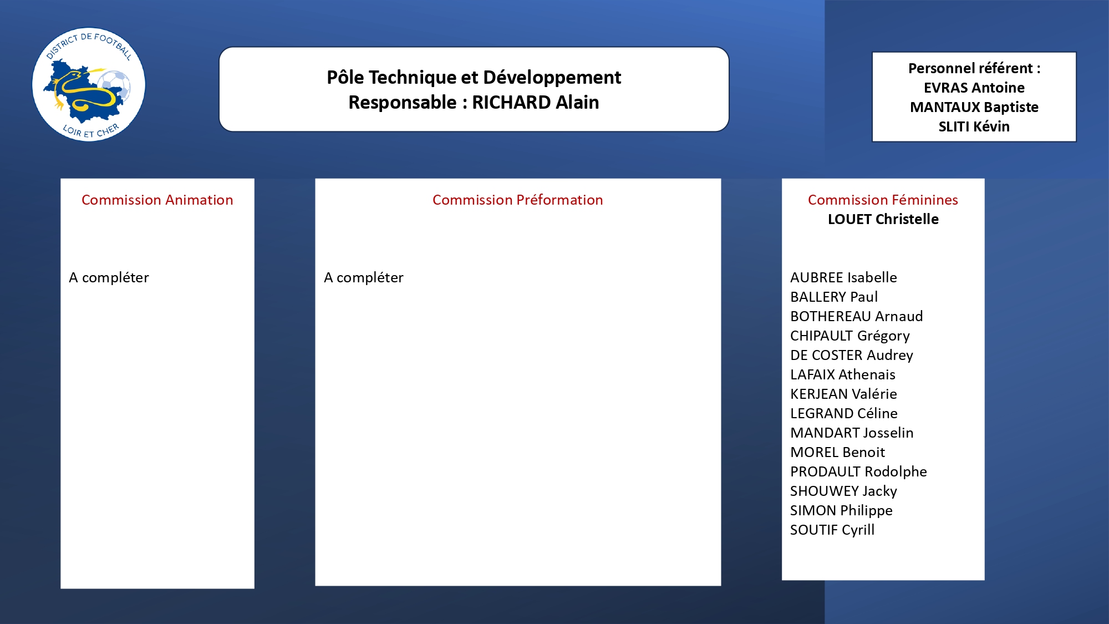Click 'A compléter' under Commission Préformation
1109x624 pixels.
click(x=364, y=277)
